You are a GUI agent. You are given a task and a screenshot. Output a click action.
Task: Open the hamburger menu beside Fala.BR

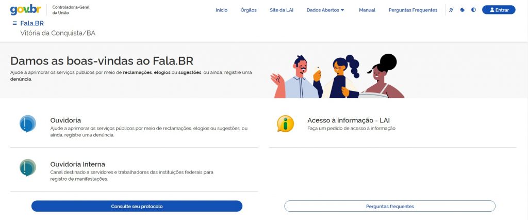14,23
